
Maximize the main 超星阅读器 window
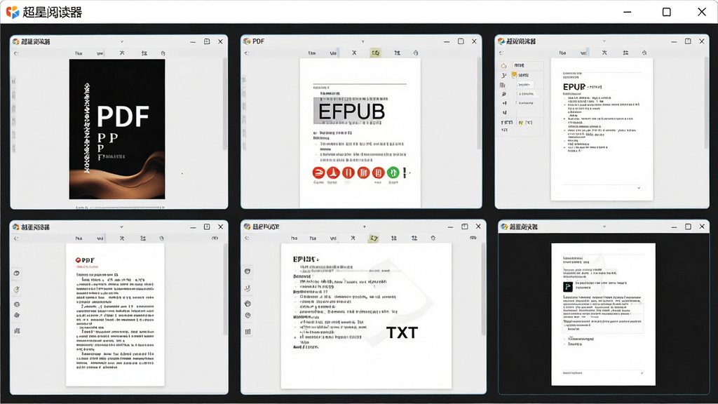[667, 12]
